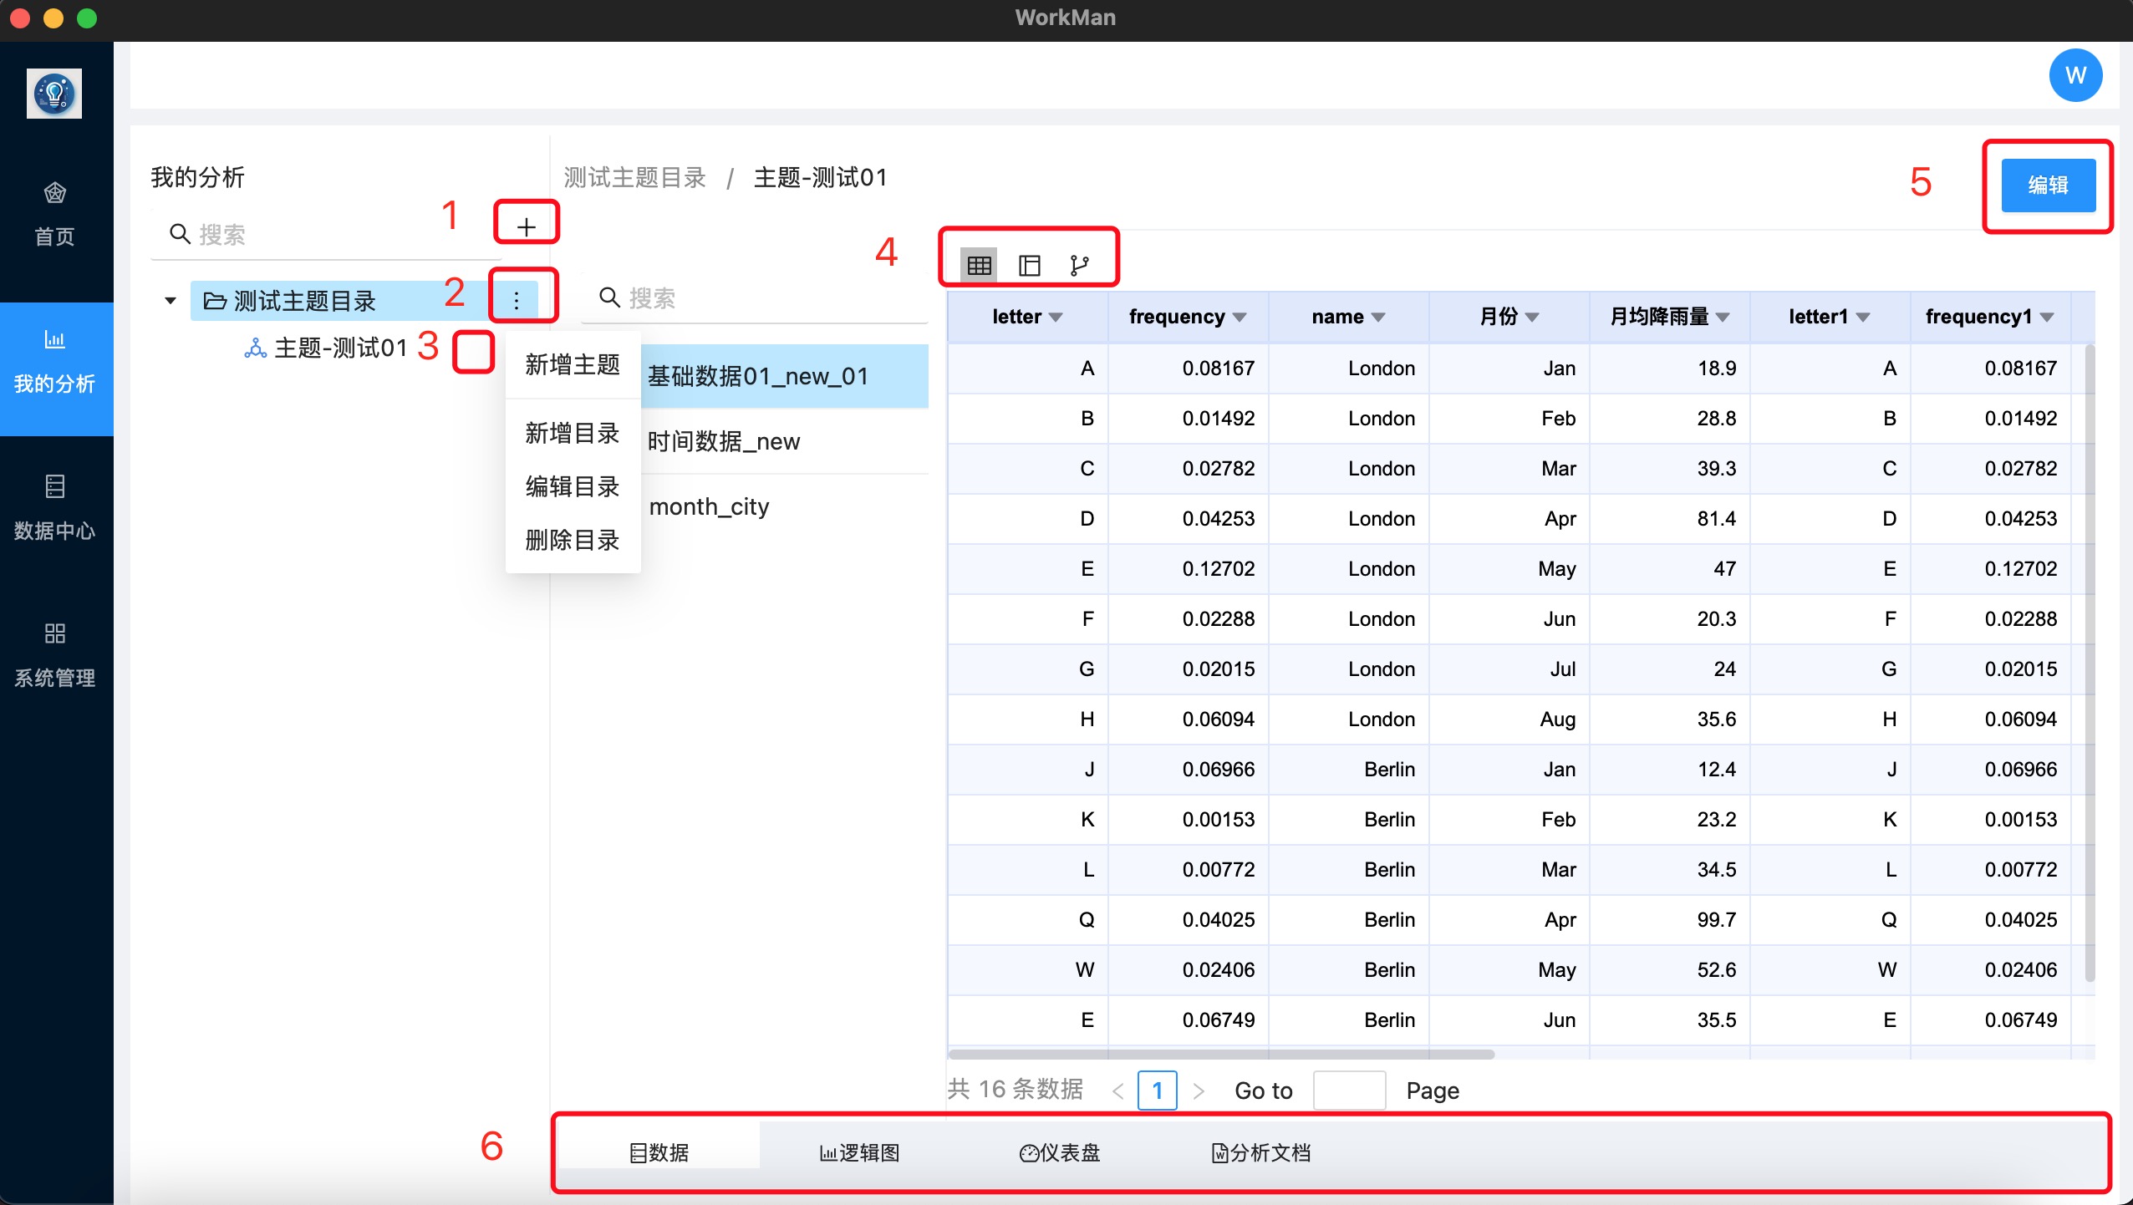
Task: Click the Go to page input field
Action: coord(1349,1091)
